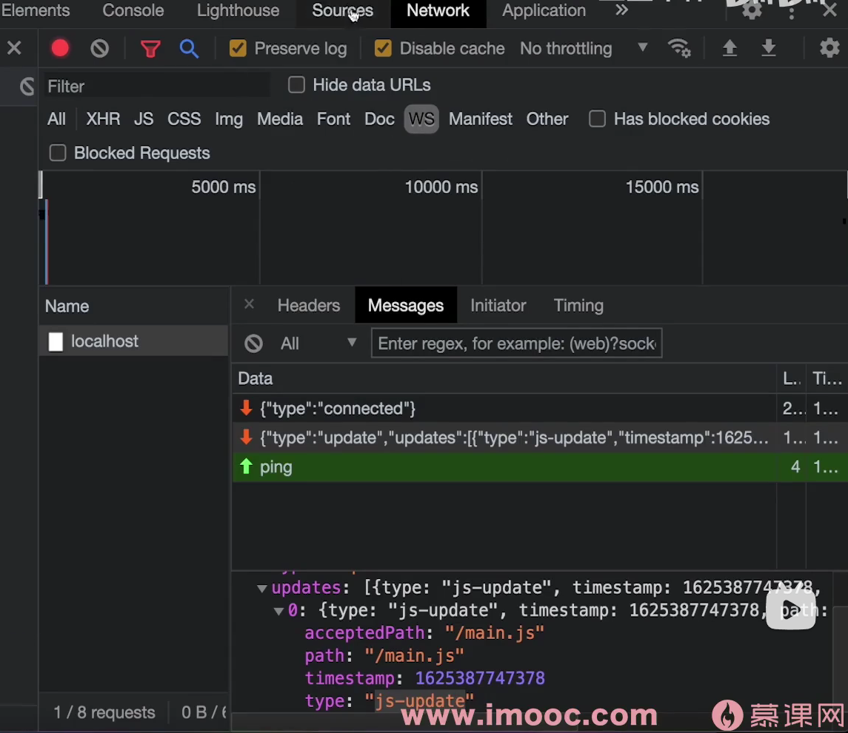This screenshot has height=733, width=848.
Task: Toggle the WS filter
Action: tap(421, 119)
